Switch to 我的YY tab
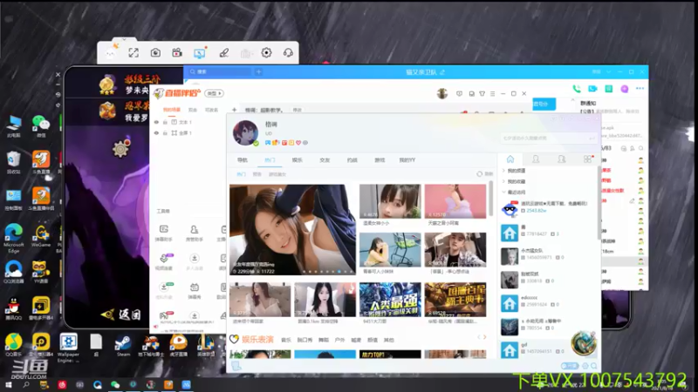This screenshot has height=392, width=698. (407, 160)
